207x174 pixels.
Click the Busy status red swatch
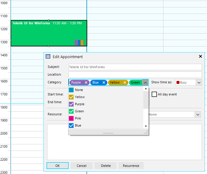(x=178, y=82)
